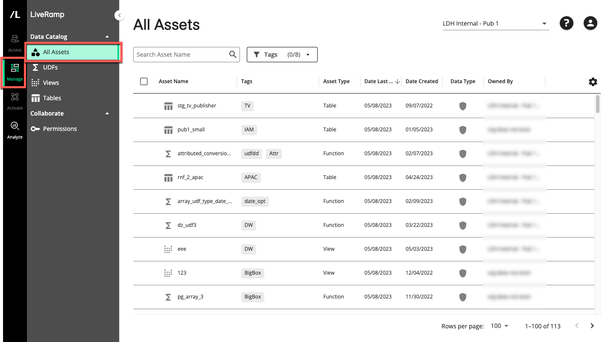This screenshot has width=608, height=342.
Task: Open the Tags filter dropdown
Action: (282, 55)
